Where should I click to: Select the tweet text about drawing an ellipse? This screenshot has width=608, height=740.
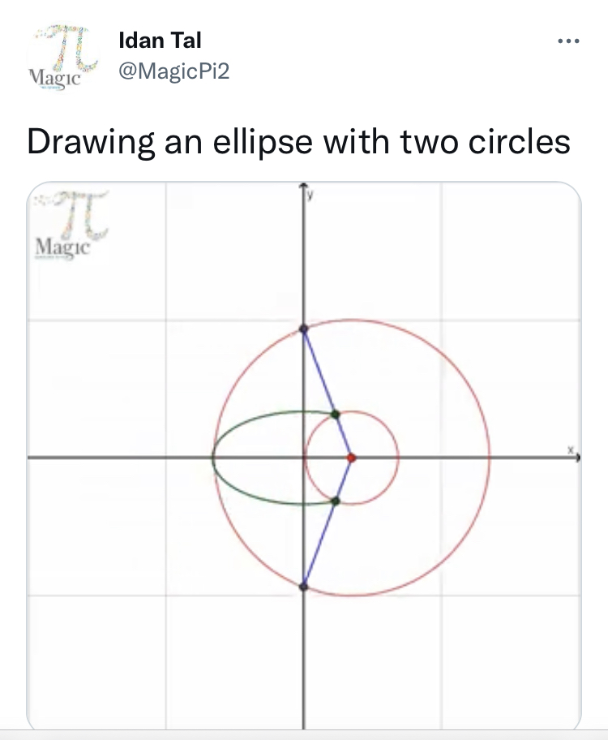(x=298, y=141)
